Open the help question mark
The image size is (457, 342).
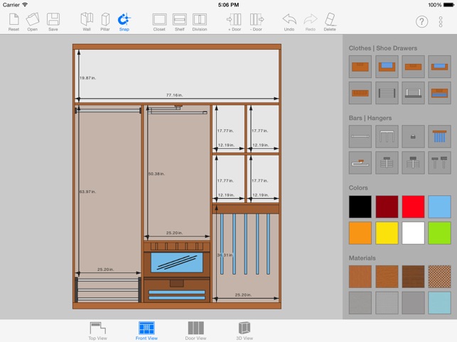(x=421, y=22)
